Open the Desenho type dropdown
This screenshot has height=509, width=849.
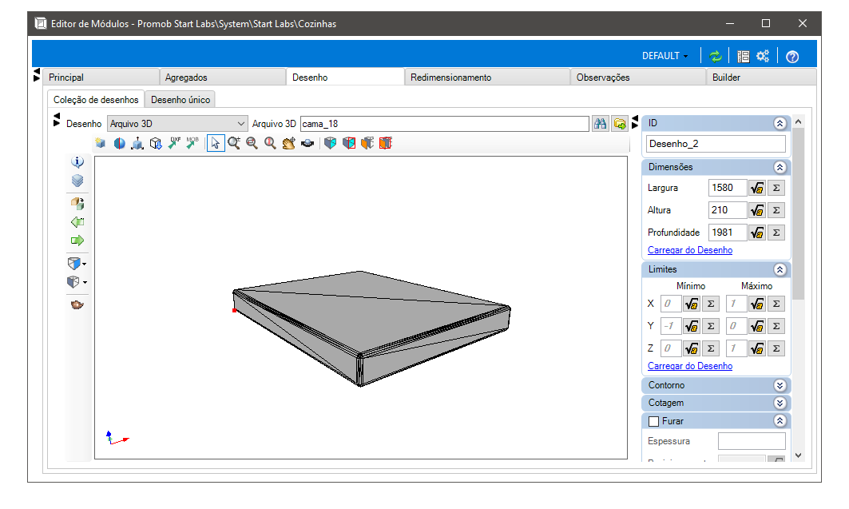[177, 124]
